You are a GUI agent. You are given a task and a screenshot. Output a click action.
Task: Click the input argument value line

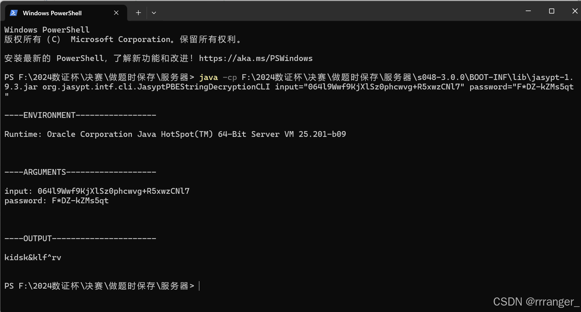[x=97, y=191]
